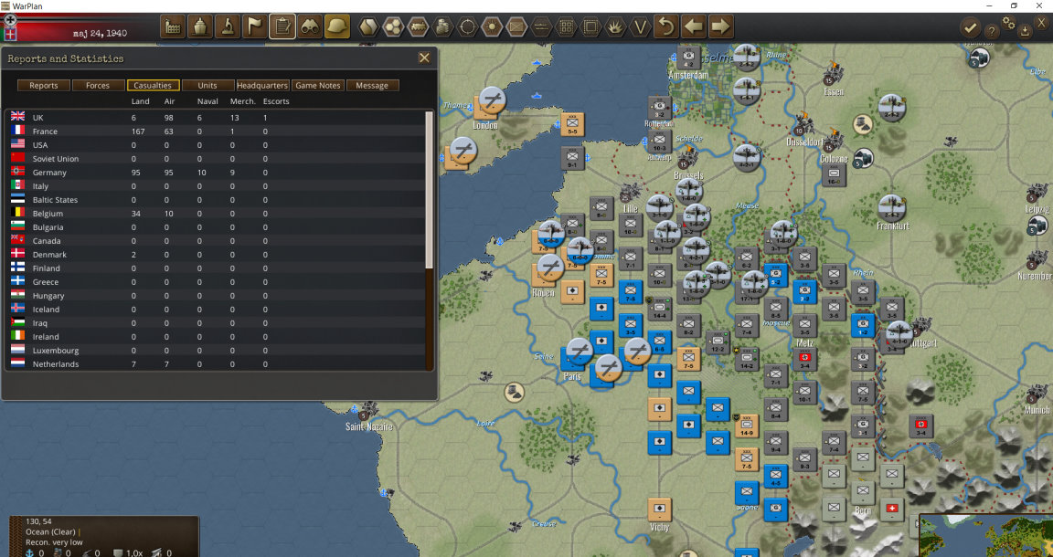Select the UK row in casualties table

[215, 118]
